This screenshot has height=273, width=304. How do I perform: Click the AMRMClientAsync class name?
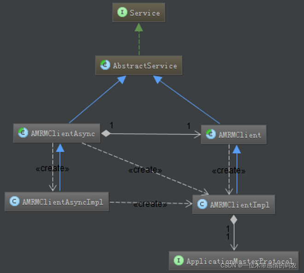[63, 134]
